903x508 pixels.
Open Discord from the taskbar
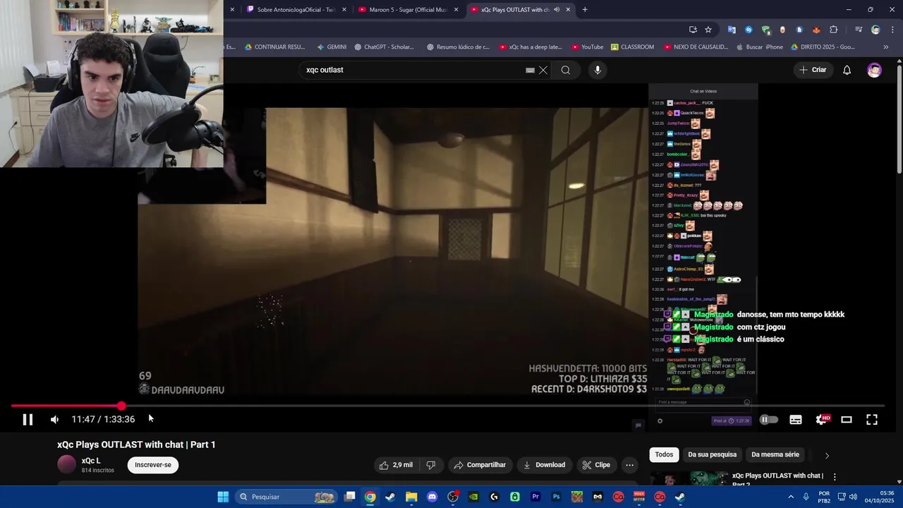point(432,497)
